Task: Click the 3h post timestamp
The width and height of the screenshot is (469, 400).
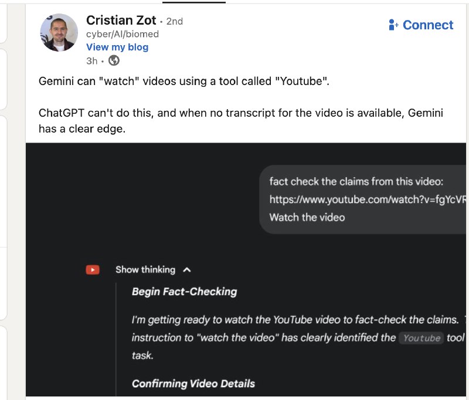Action: 91,60
